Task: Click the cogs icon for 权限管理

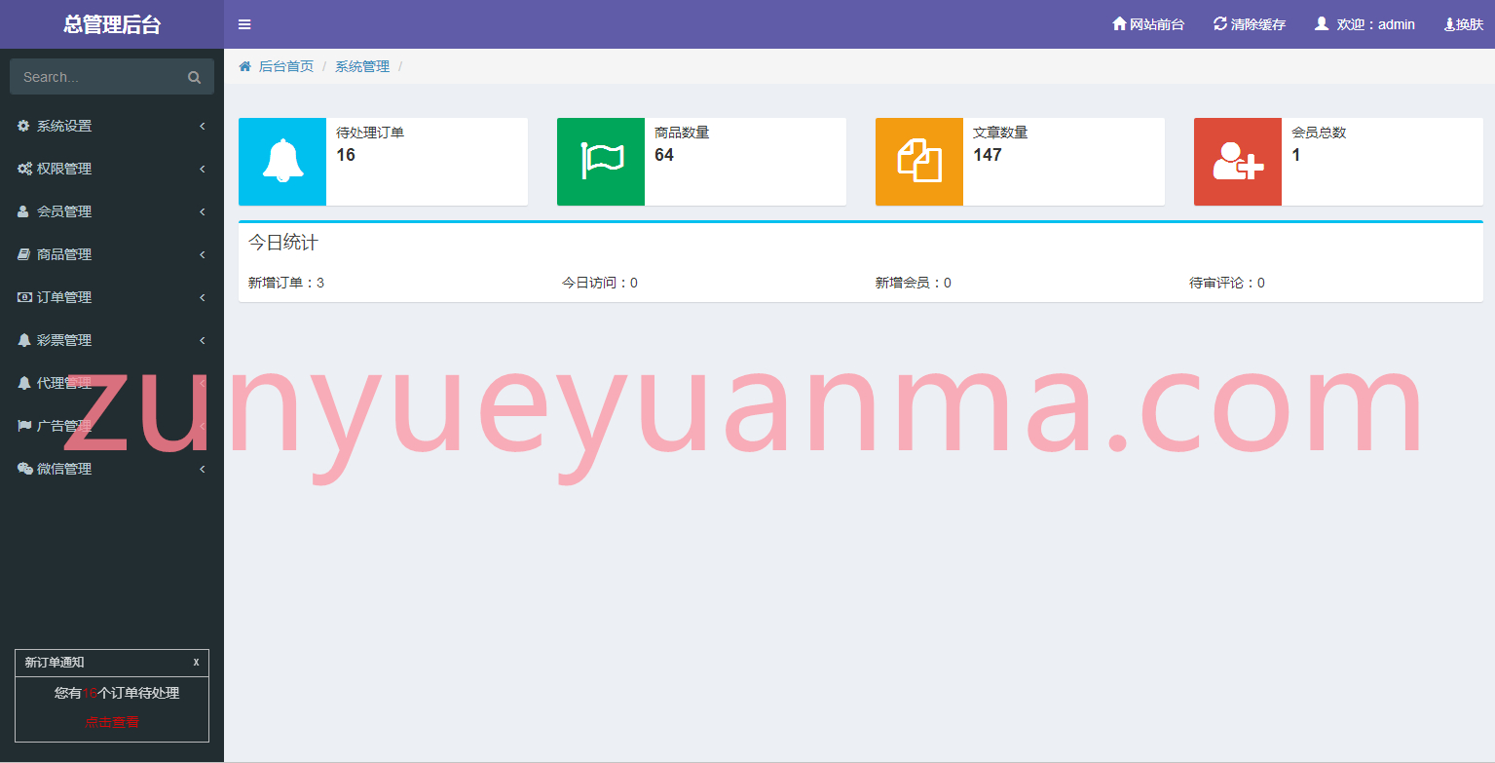Action: pyautogui.click(x=24, y=169)
